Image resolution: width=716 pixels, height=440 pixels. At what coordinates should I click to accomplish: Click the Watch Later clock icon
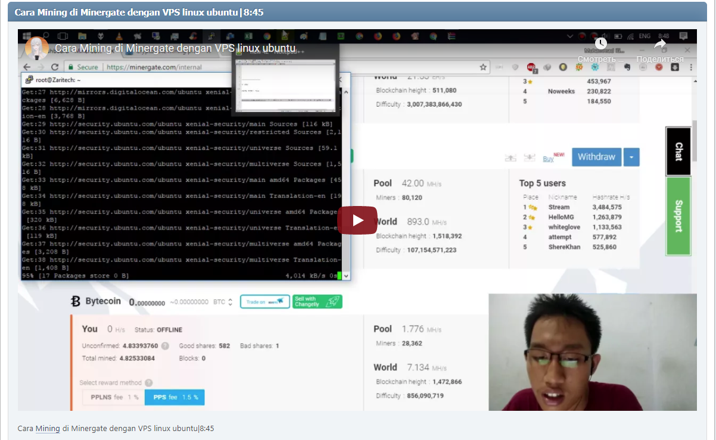[x=601, y=43]
